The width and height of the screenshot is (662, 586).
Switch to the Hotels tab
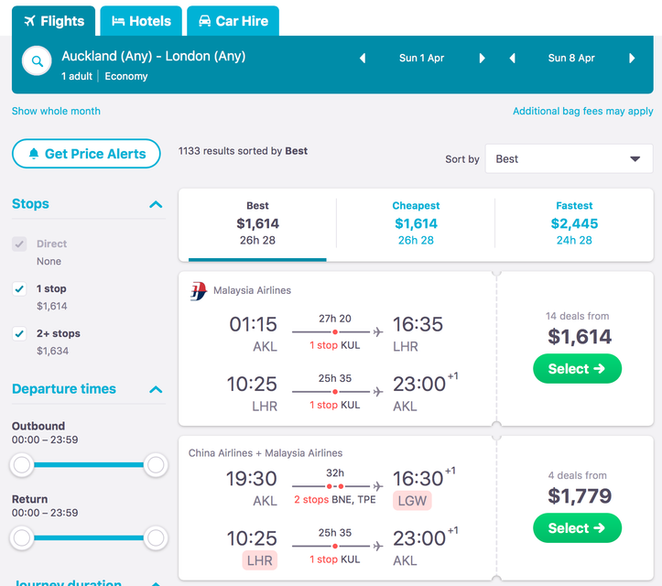[x=141, y=21]
